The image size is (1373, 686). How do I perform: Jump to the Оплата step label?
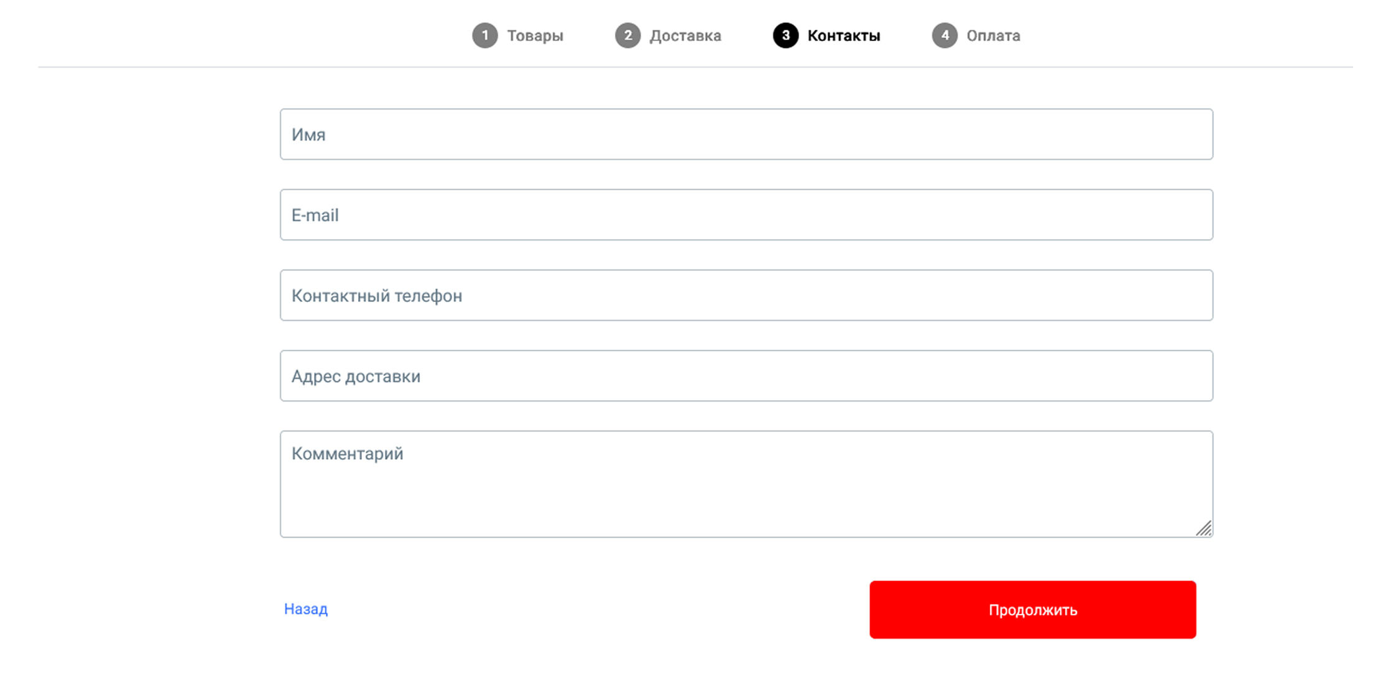pos(993,36)
